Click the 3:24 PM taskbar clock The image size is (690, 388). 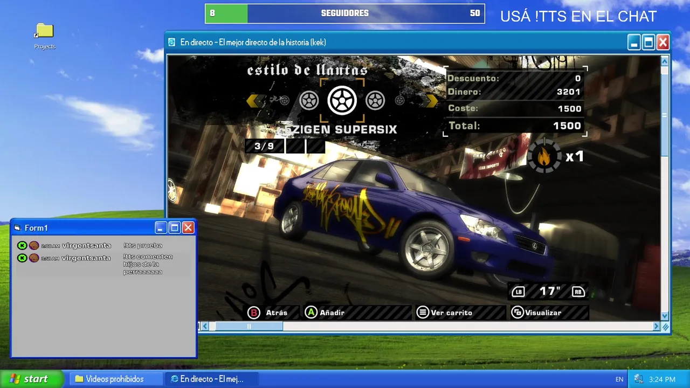[x=663, y=379]
